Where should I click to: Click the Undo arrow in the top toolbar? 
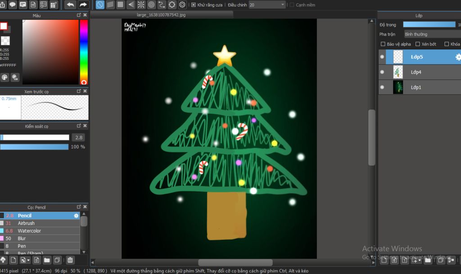(x=70, y=4)
